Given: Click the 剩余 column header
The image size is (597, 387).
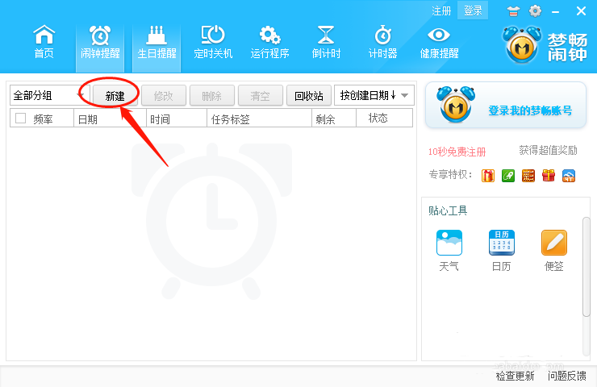Looking at the screenshot, I should click(334, 119).
